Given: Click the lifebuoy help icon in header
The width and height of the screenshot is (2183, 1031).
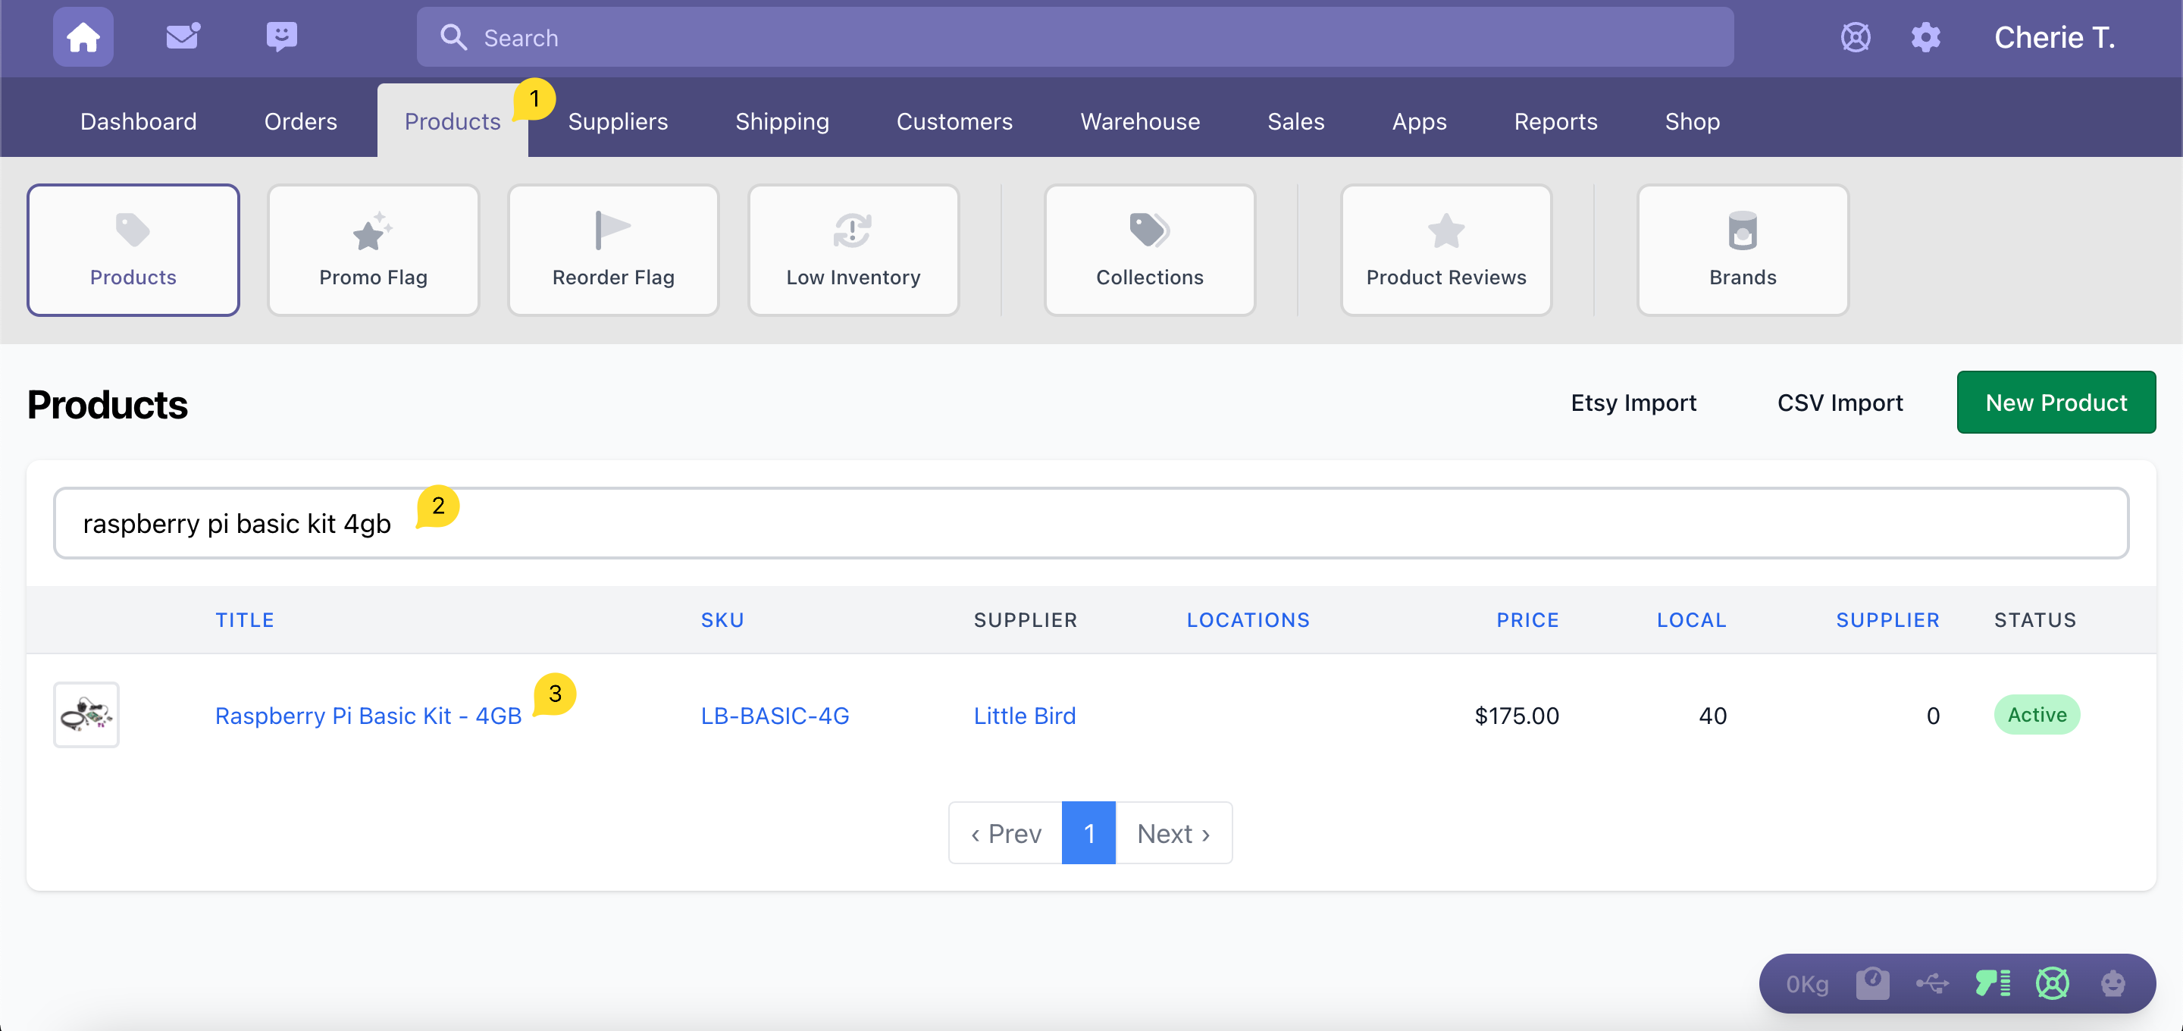Looking at the screenshot, I should [1855, 37].
